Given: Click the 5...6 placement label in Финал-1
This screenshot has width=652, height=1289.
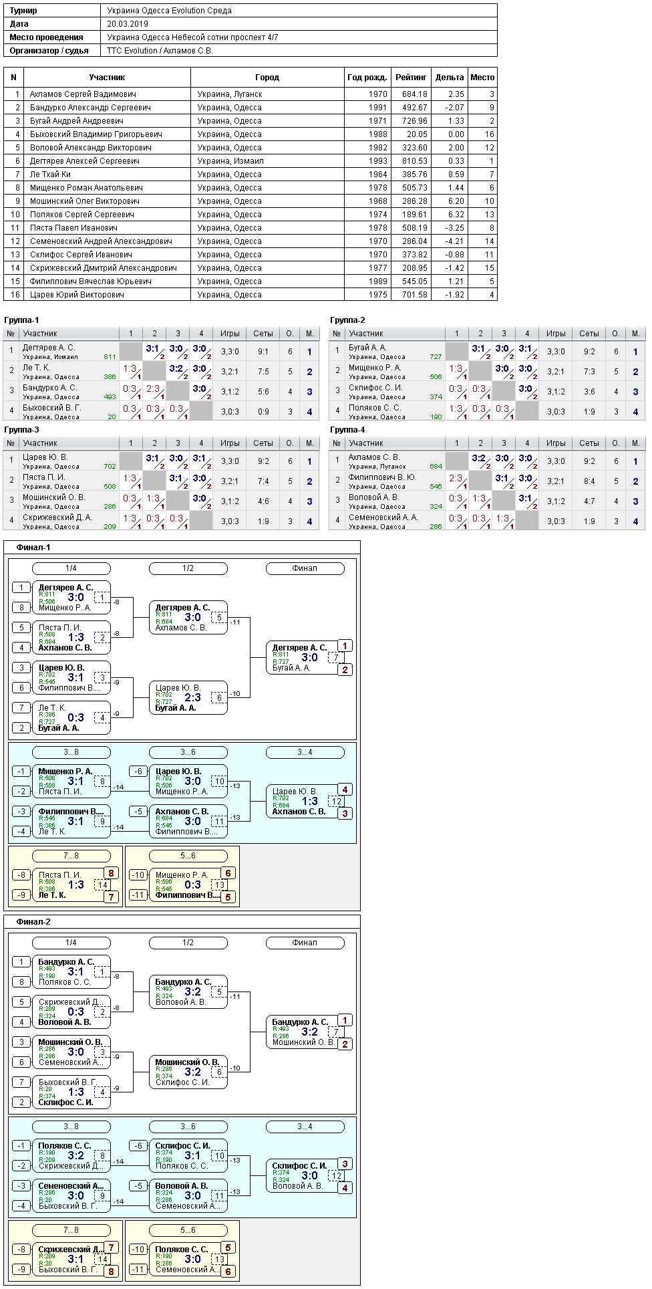Looking at the screenshot, I should pyautogui.click(x=188, y=856).
